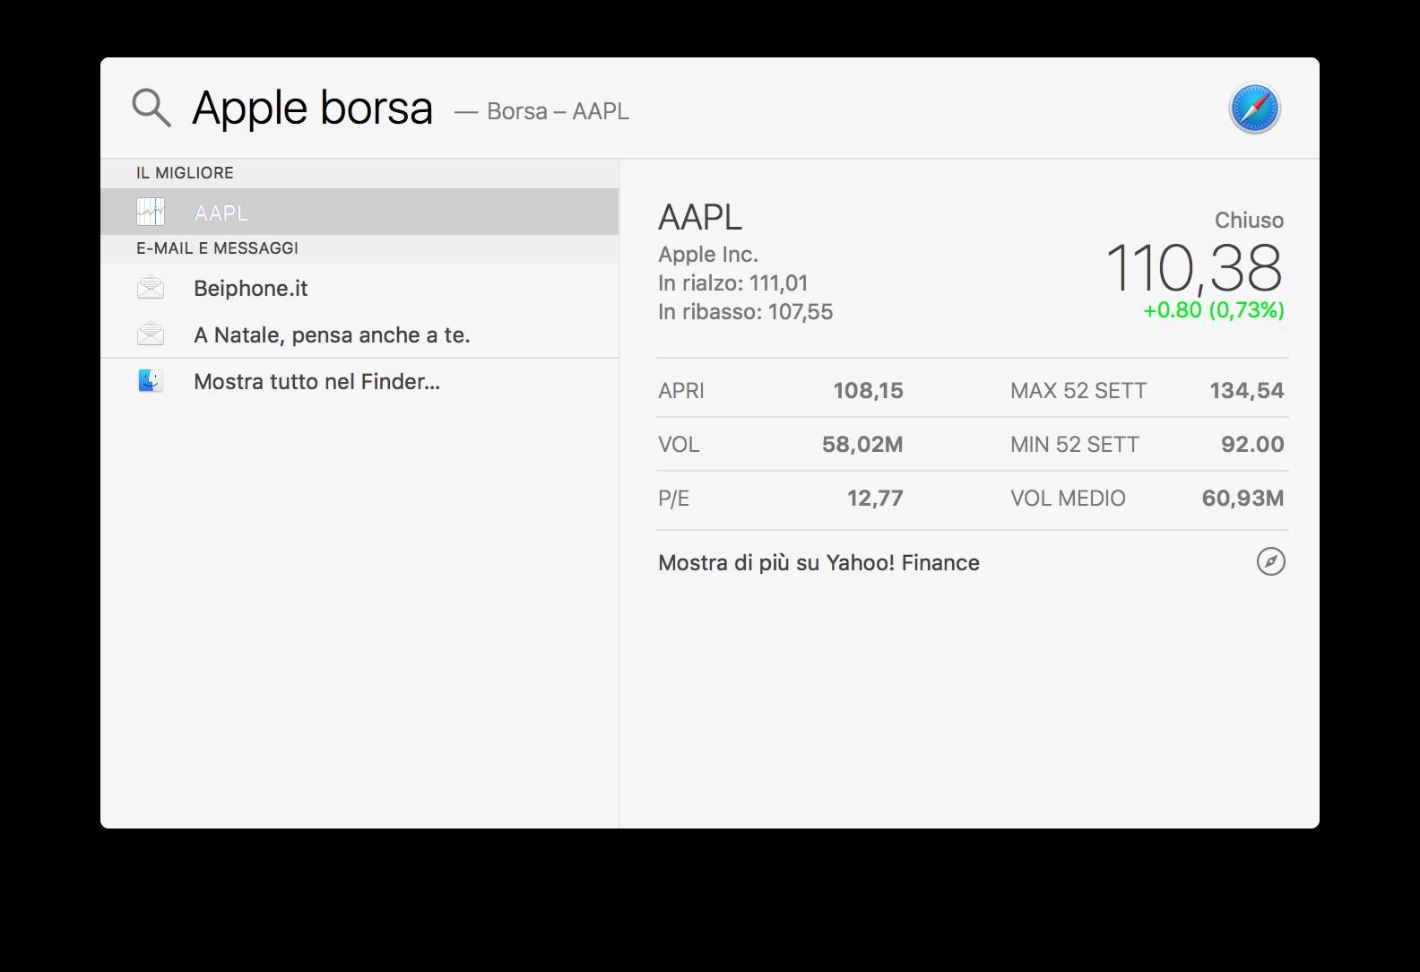The width and height of the screenshot is (1420, 972).
Task: Click the 110,38 stock price
Action: [x=1195, y=267]
